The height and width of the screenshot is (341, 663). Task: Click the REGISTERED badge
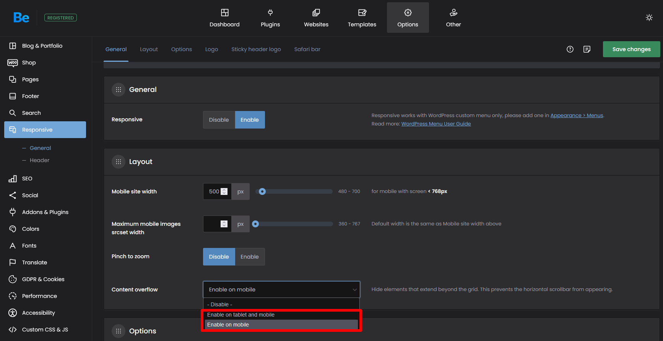point(60,18)
